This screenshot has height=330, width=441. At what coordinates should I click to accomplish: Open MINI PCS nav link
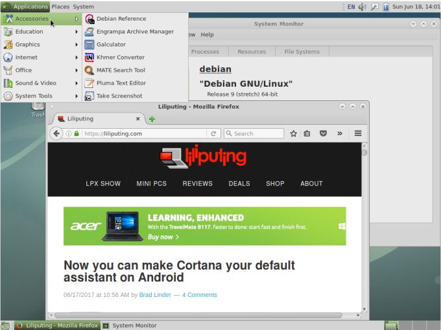[152, 184]
